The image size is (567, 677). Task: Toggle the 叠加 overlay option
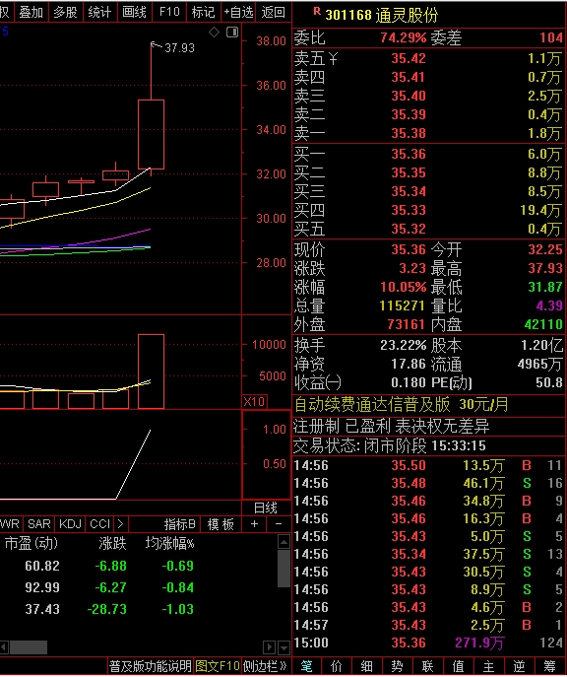click(x=31, y=12)
